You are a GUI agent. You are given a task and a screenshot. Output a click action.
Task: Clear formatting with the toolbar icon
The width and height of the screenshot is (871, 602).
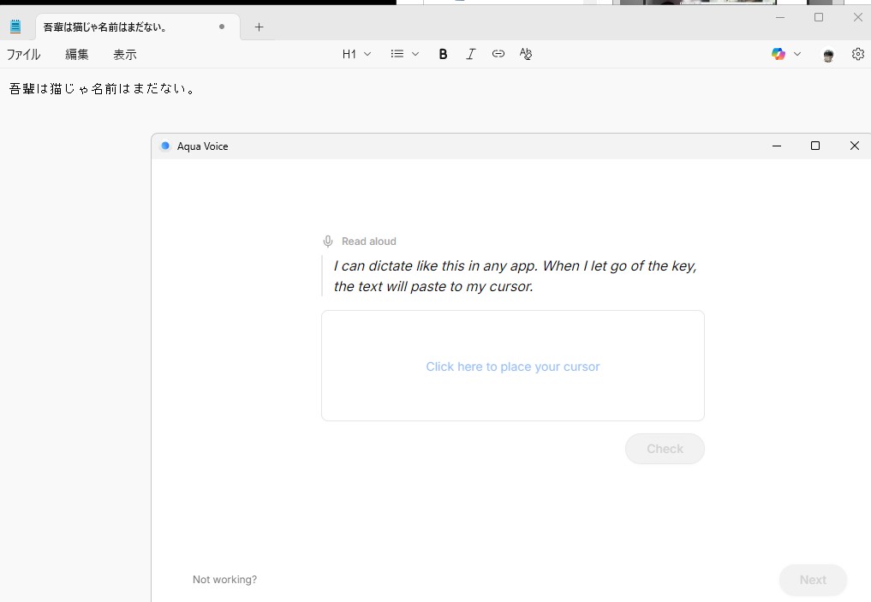(x=526, y=54)
